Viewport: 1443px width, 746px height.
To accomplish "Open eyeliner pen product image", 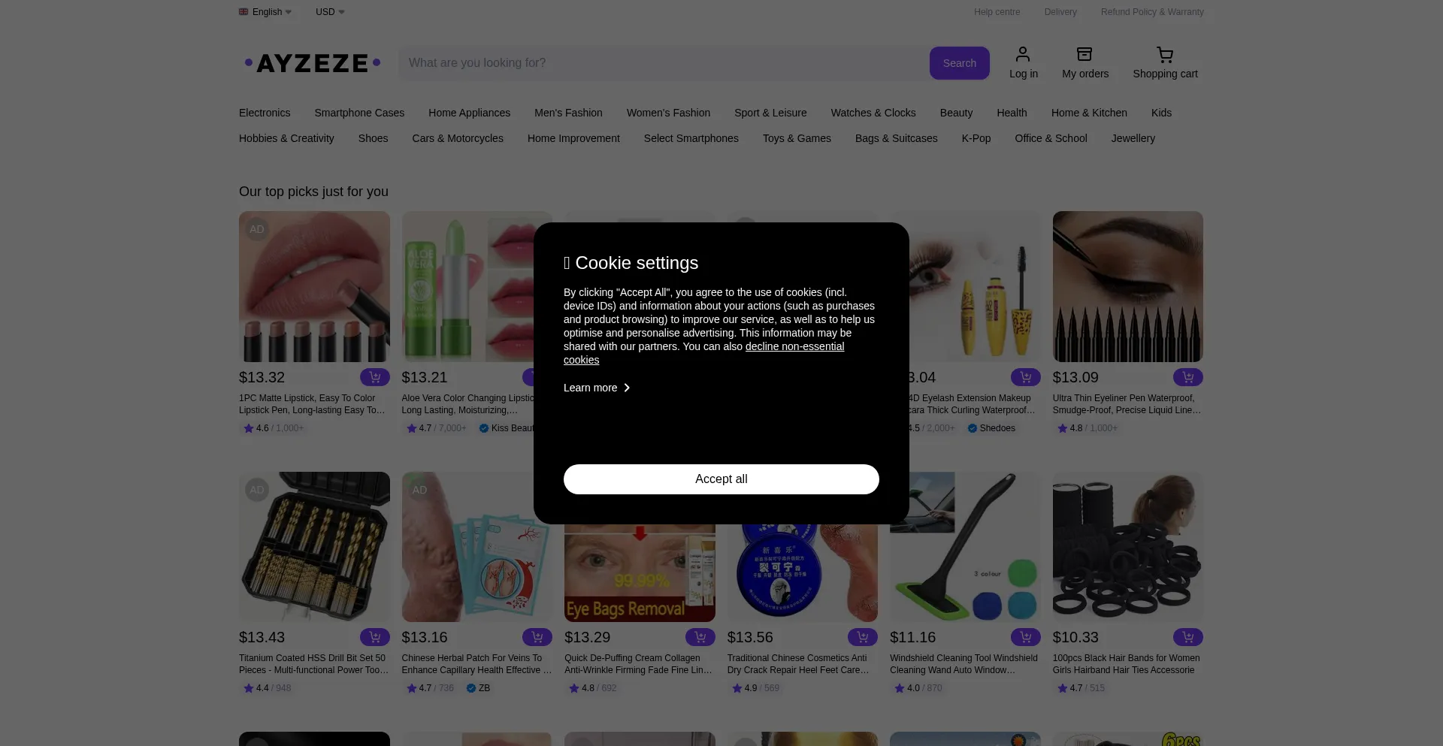I will 1127,286.
